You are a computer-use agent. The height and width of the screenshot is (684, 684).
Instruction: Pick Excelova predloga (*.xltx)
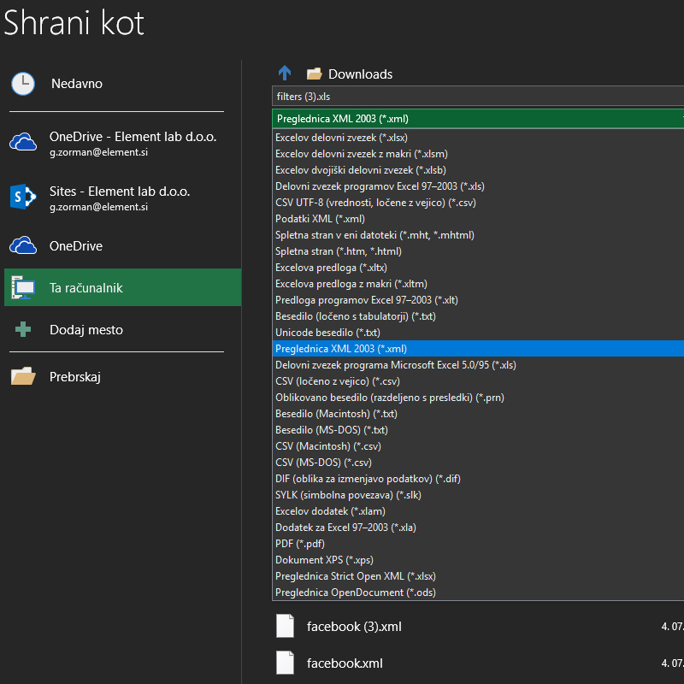[478, 268]
